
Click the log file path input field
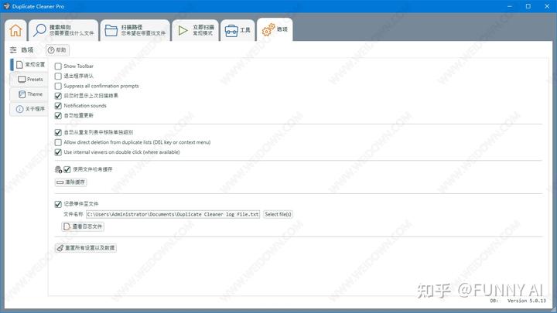pos(173,214)
